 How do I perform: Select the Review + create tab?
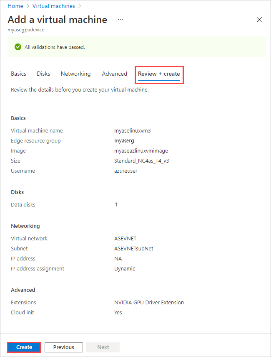159,74
